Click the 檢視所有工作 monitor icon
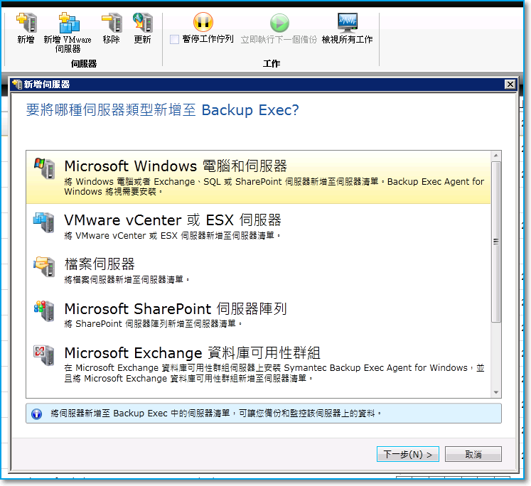Image resolution: width=531 pixels, height=486 pixels. [x=348, y=22]
